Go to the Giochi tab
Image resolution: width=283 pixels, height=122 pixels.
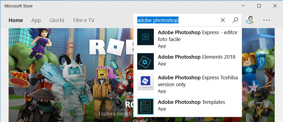point(57,20)
